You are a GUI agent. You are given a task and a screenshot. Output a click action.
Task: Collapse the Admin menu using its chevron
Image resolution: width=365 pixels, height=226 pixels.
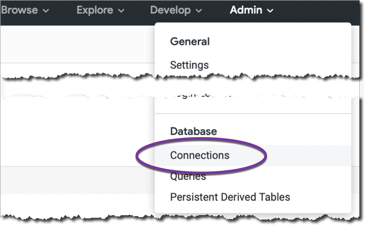click(271, 11)
